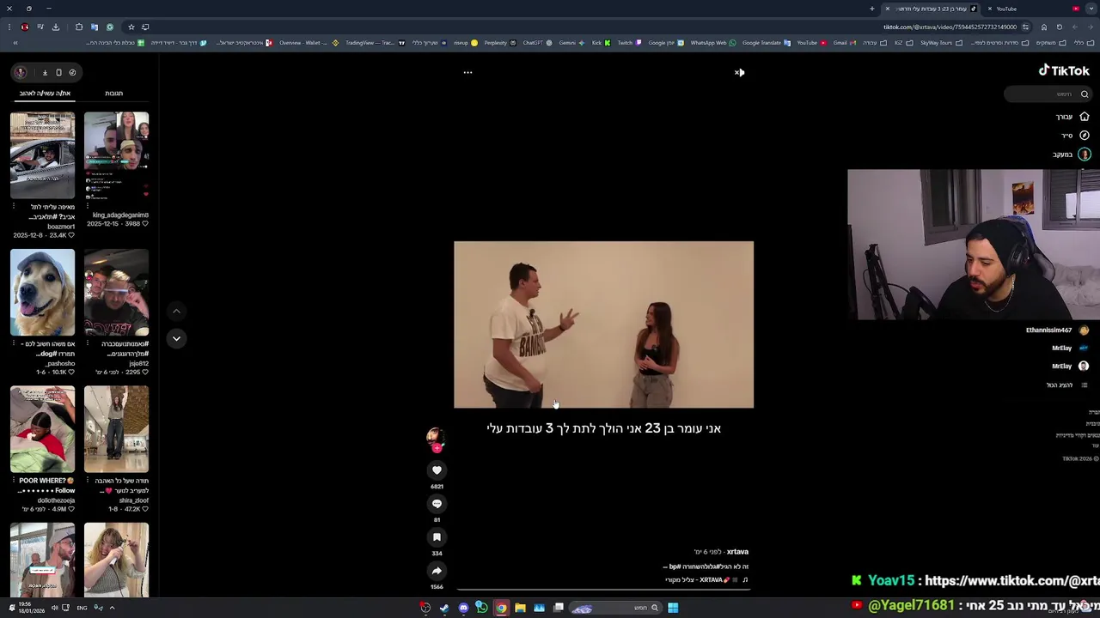Open the golden dog video thumbnail
This screenshot has height=618, width=1100.
point(42,293)
